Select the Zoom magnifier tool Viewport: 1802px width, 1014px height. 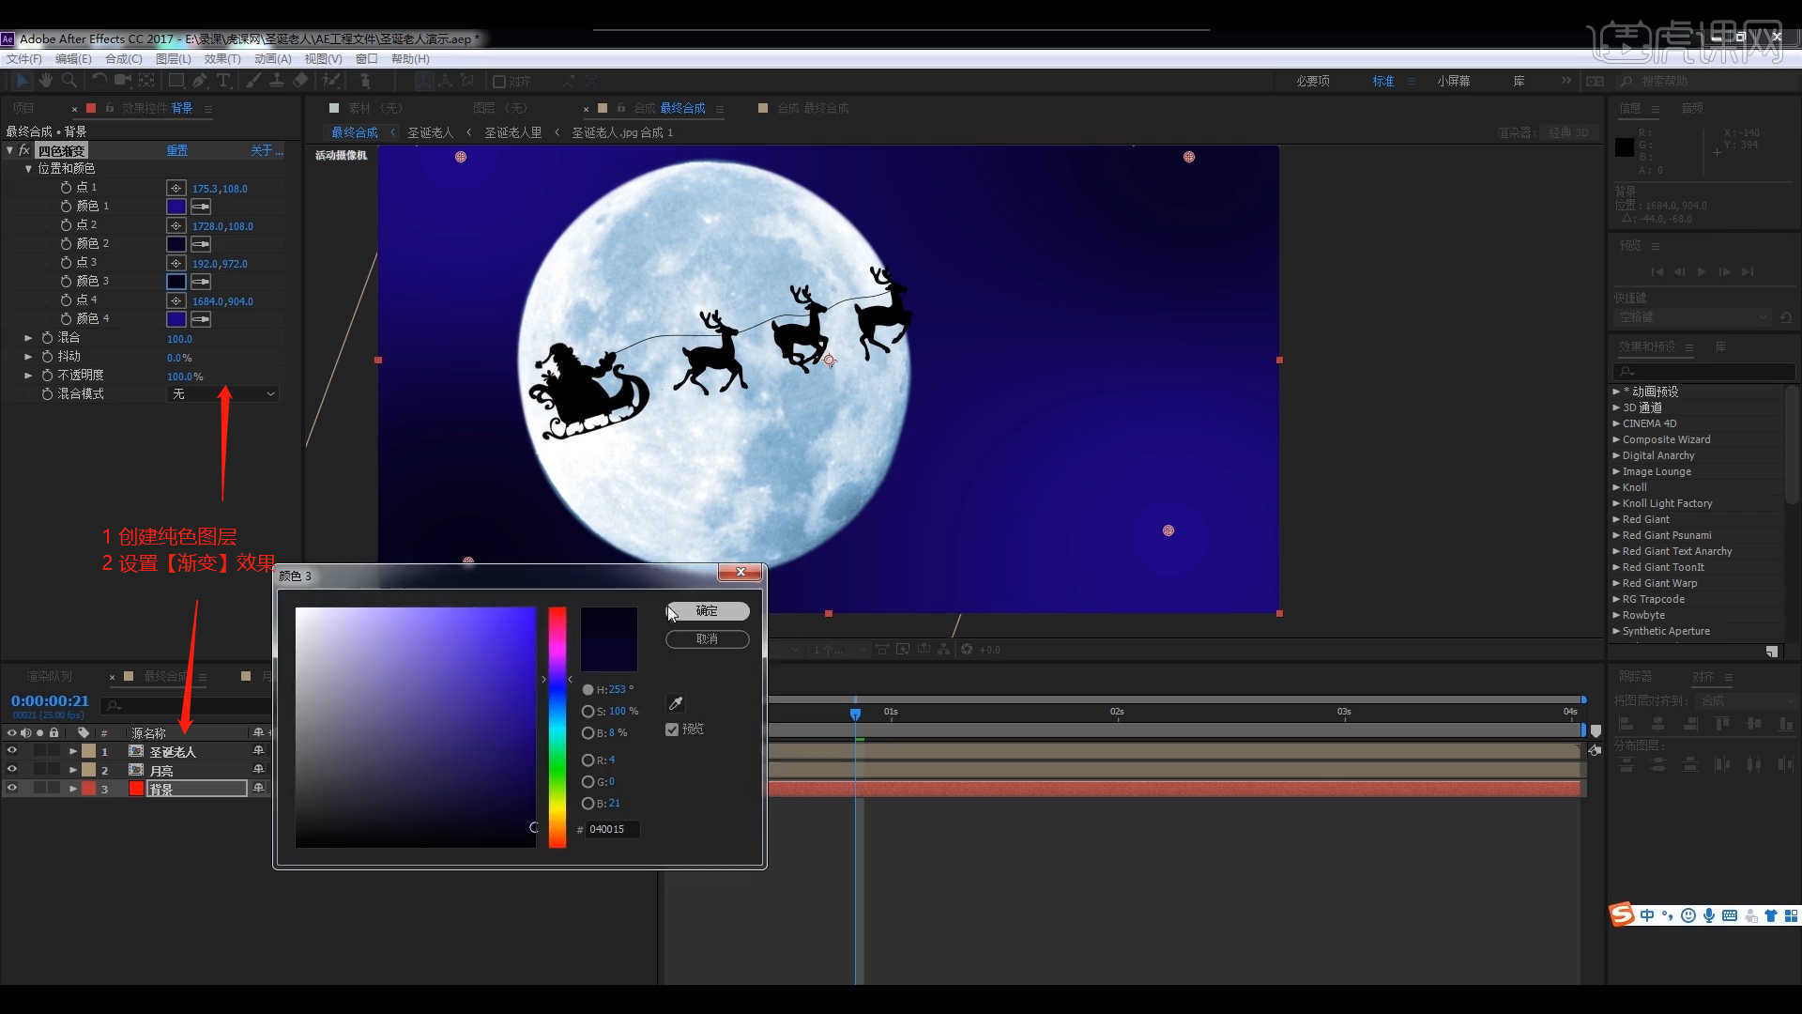(69, 81)
